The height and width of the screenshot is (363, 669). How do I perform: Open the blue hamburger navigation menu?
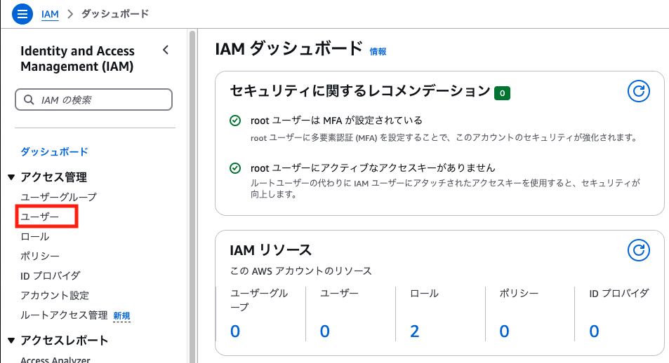22,14
